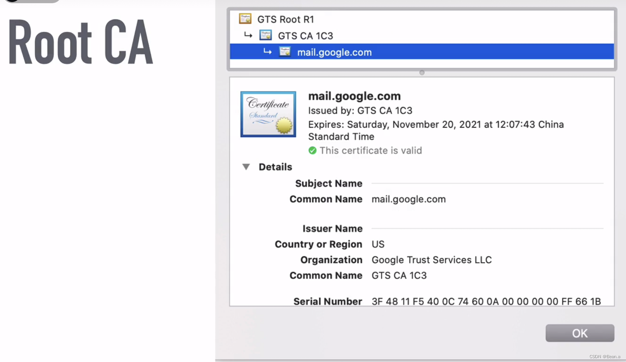Click subject Common Name value mail.google.com
This screenshot has width=626, height=362.
[x=409, y=199]
